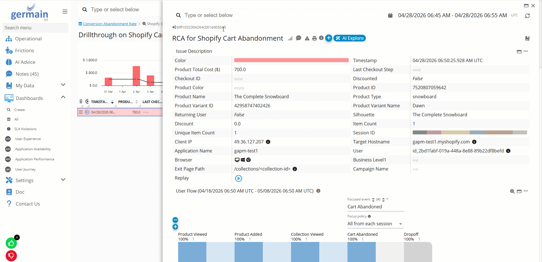Sort by Focused event arrows
Image resolution: width=542 pixels, height=262 pixels.
click(x=373, y=200)
